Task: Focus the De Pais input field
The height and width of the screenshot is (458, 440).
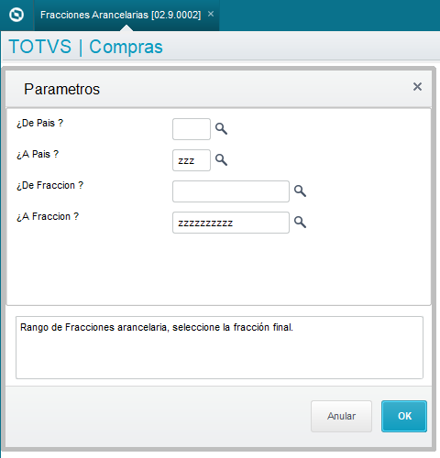Action: tap(192, 129)
